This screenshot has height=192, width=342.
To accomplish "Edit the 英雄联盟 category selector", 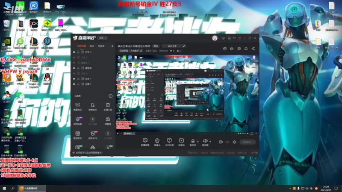I will (130, 51).
